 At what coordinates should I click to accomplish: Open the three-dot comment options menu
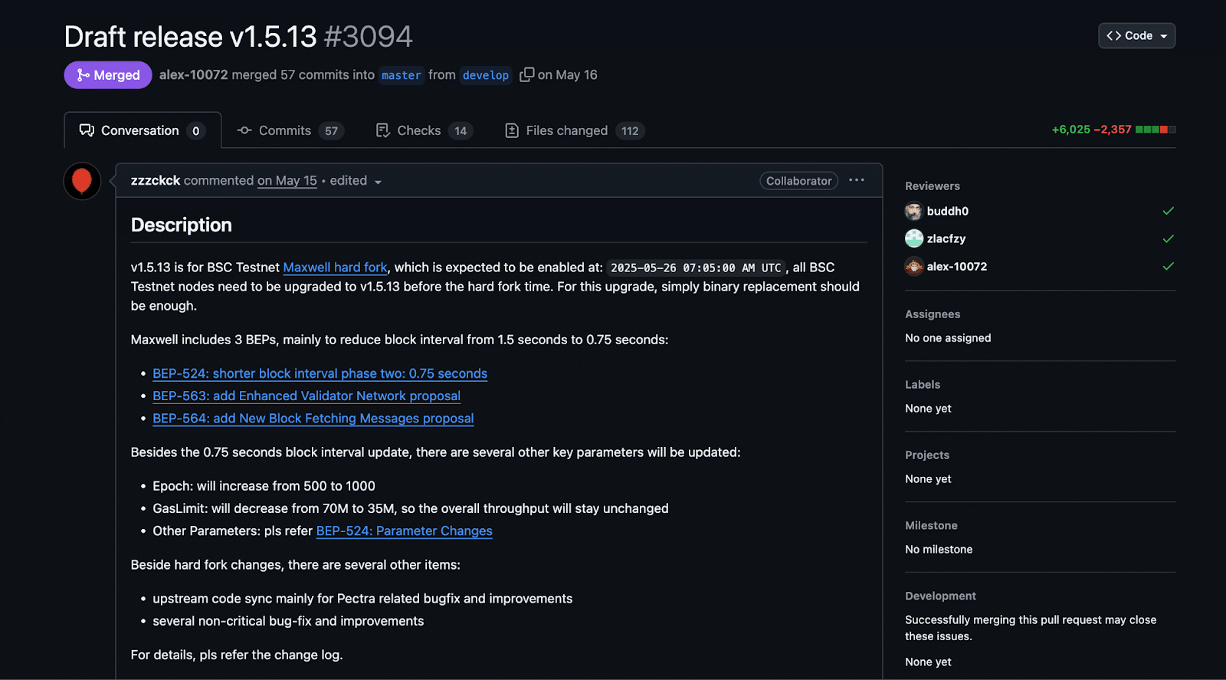tap(856, 180)
